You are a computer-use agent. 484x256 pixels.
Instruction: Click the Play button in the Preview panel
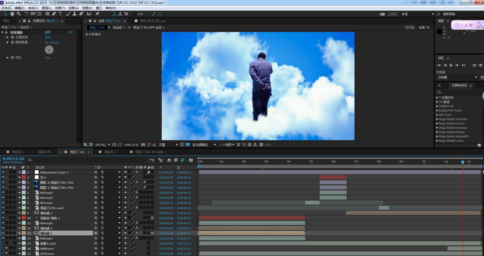click(451, 65)
